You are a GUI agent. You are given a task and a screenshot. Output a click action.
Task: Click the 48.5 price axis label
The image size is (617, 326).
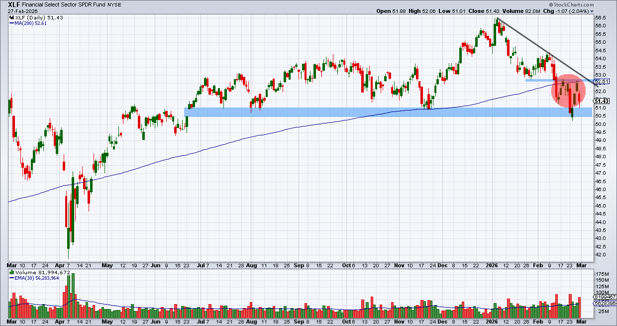pos(600,148)
